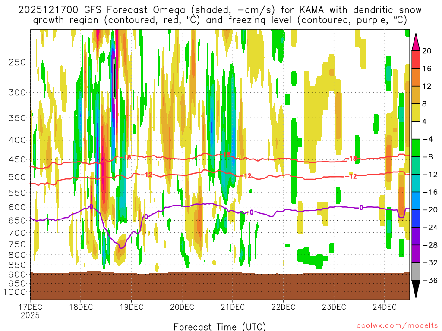Click the Forecast Time (UTC) axis title

[220, 327]
